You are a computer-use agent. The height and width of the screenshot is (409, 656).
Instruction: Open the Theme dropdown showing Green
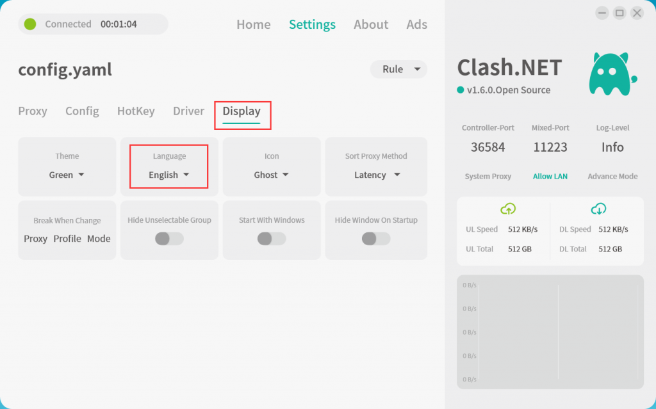[x=67, y=175]
